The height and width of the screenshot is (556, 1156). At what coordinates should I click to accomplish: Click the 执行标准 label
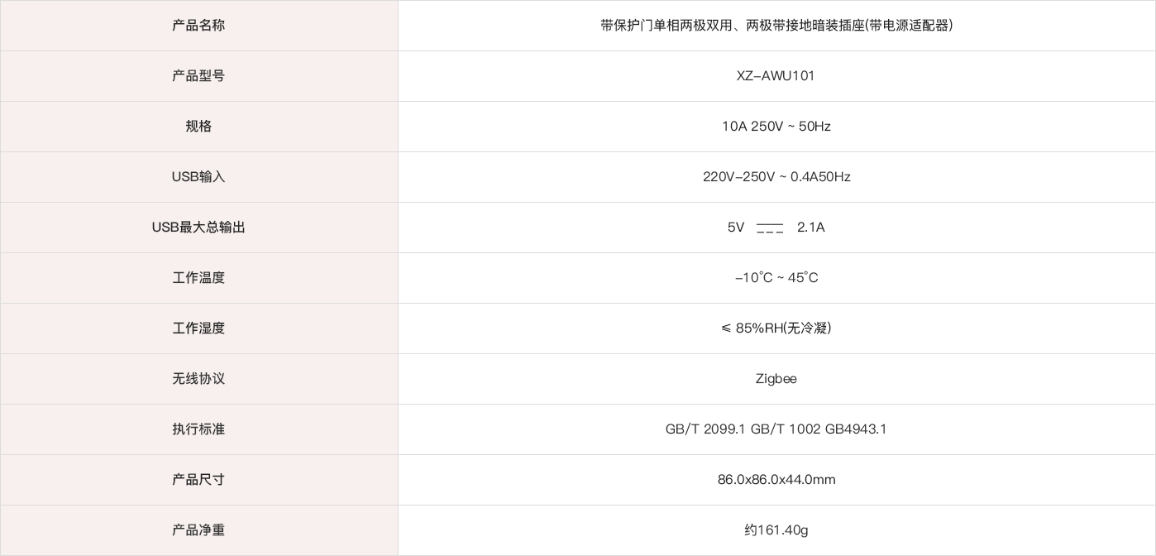[198, 429]
